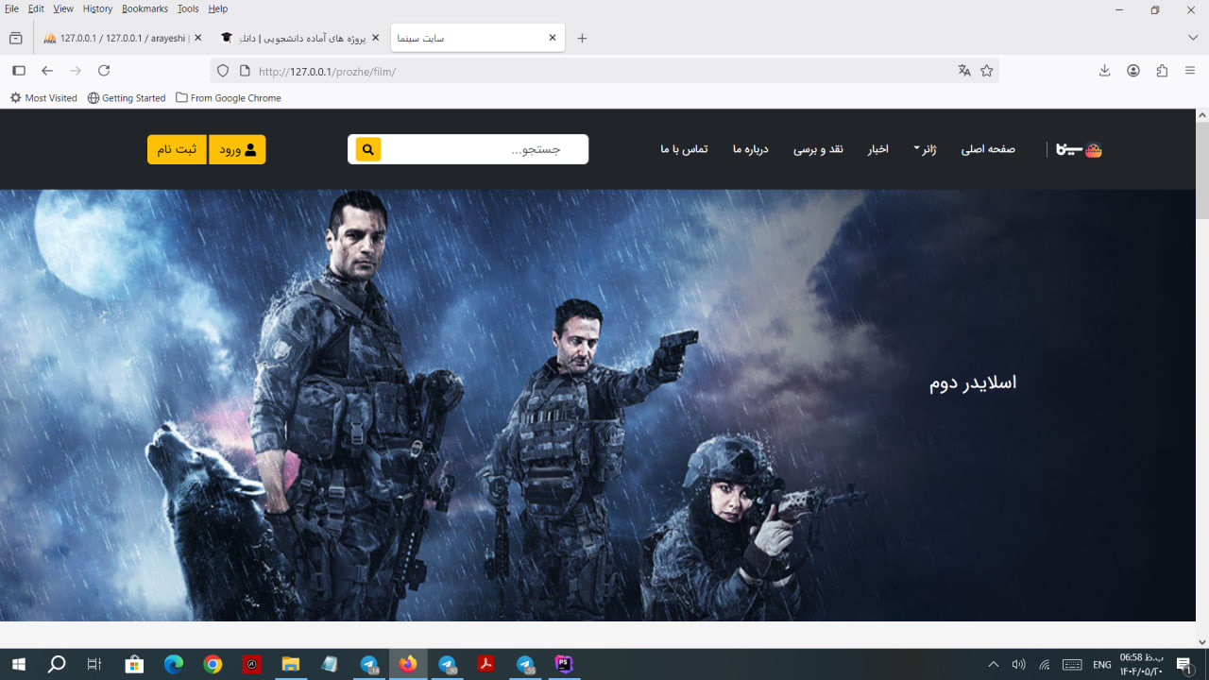Click the cinema site logo
This screenshot has width=1209, height=680.
point(1079,149)
